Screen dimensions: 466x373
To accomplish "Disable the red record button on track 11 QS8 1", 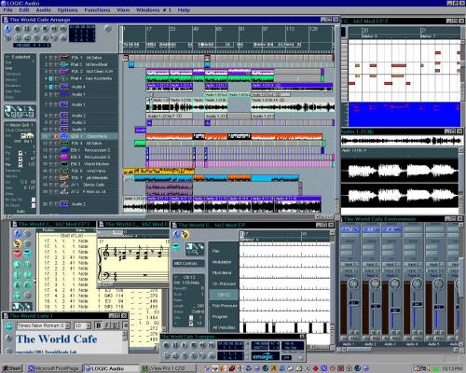I will pos(57,136).
